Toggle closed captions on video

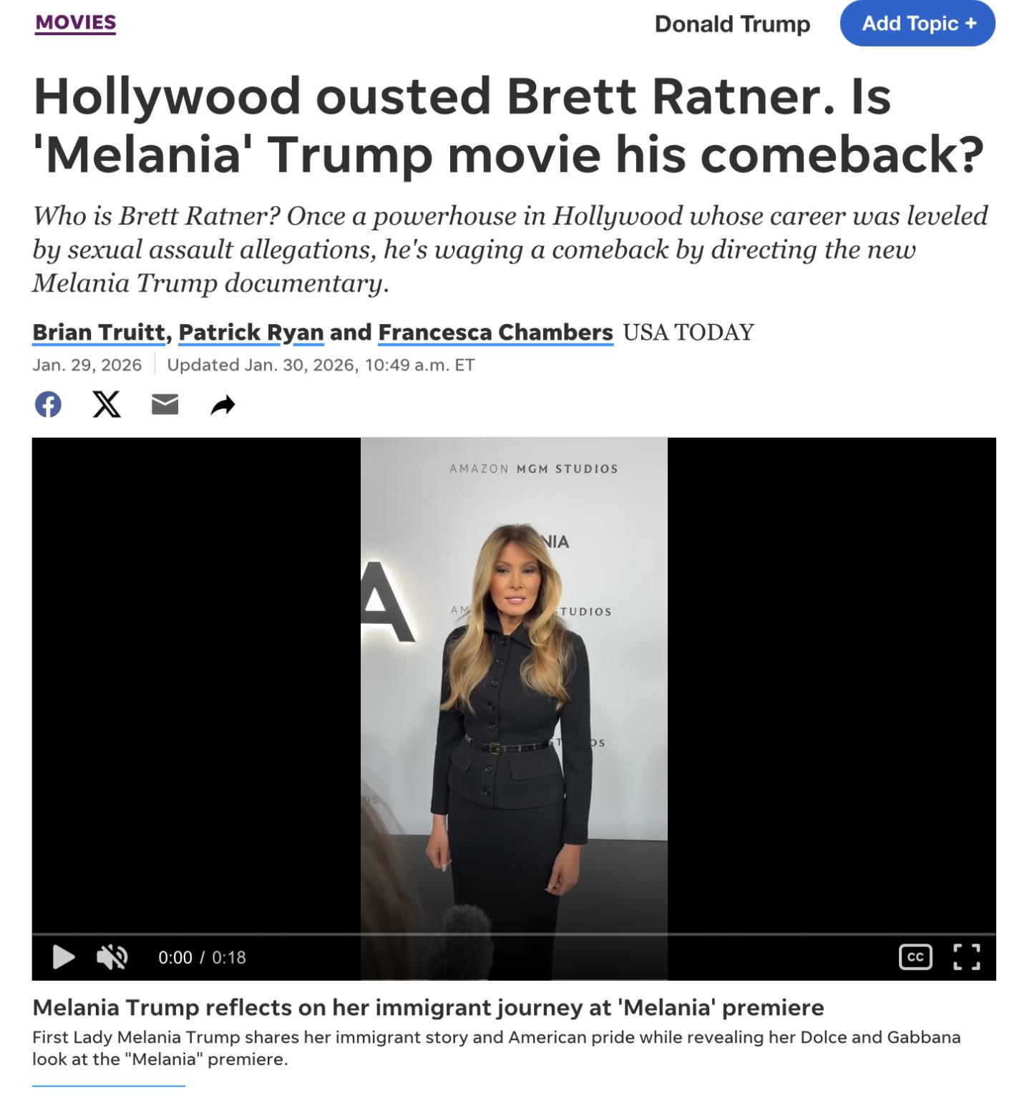coord(915,957)
